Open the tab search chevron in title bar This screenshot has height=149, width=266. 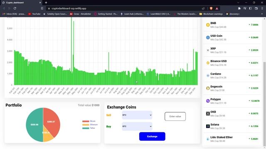(x=238, y=3)
